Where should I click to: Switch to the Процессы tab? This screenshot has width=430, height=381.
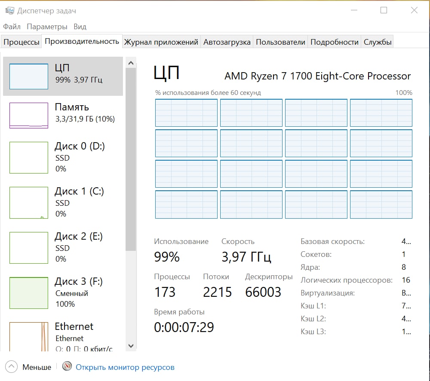click(21, 42)
